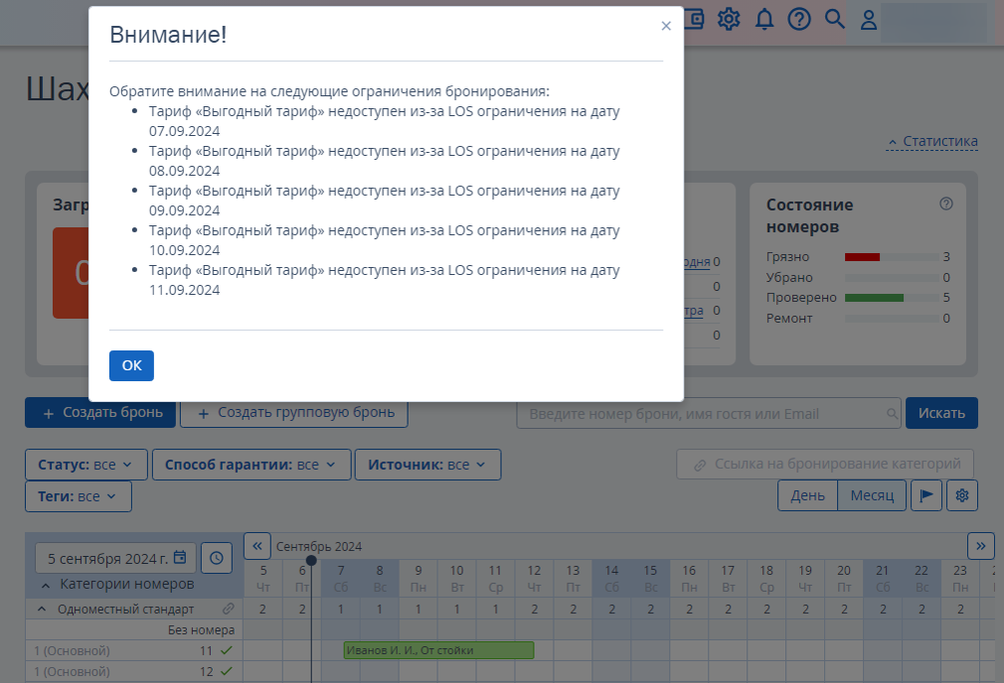Click link icon beside Одноместный стандарт
1004x683 pixels.
coord(228,609)
